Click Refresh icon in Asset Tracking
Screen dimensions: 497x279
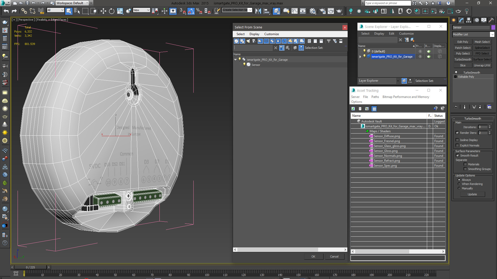point(353,109)
